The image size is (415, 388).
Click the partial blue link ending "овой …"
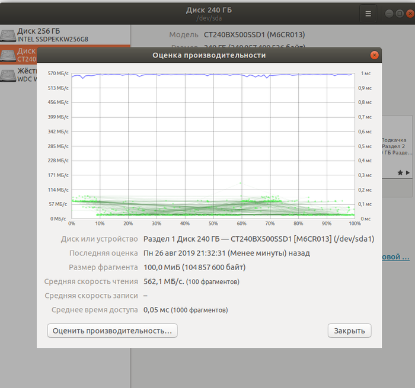[x=395, y=257]
